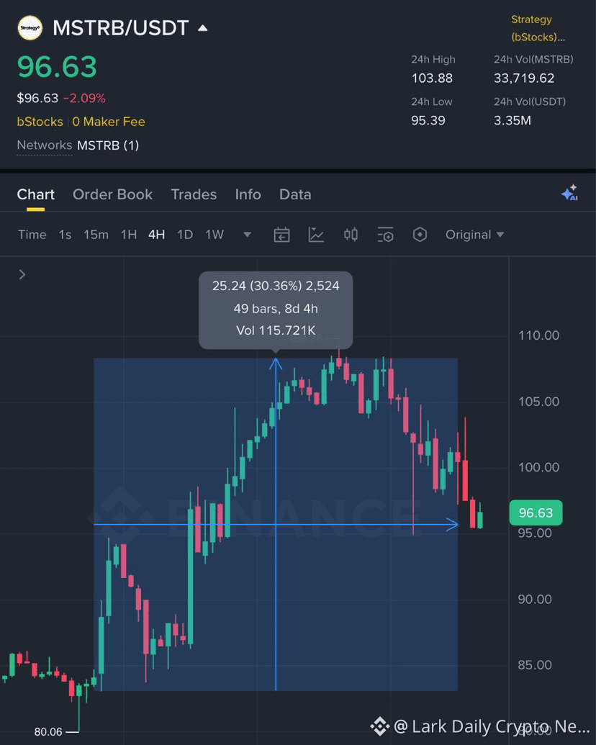Viewport: 596px width, 745px height.
Task: Click the measurement tooltip showing 30.36%
Action: point(276,310)
